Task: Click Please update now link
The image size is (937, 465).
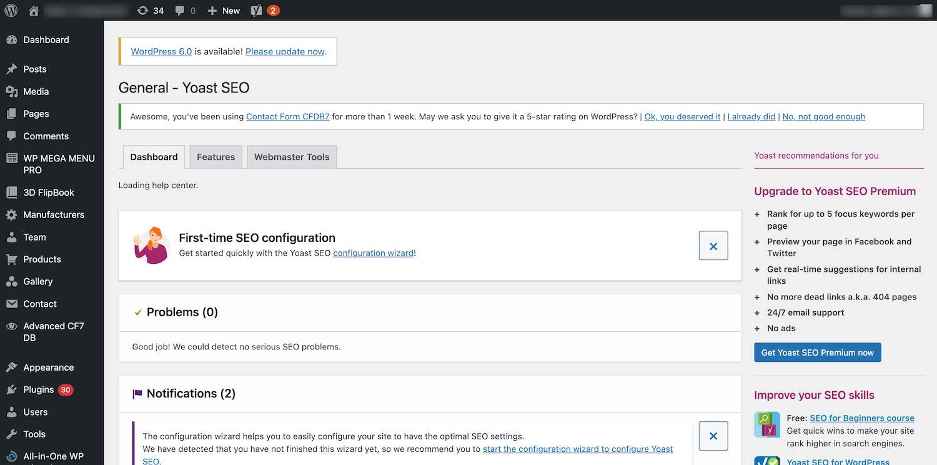Action: click(285, 52)
